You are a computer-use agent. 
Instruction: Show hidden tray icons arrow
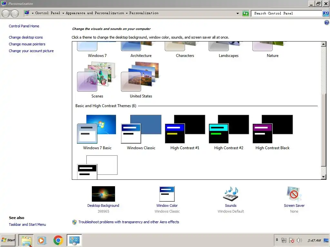click(x=277, y=240)
